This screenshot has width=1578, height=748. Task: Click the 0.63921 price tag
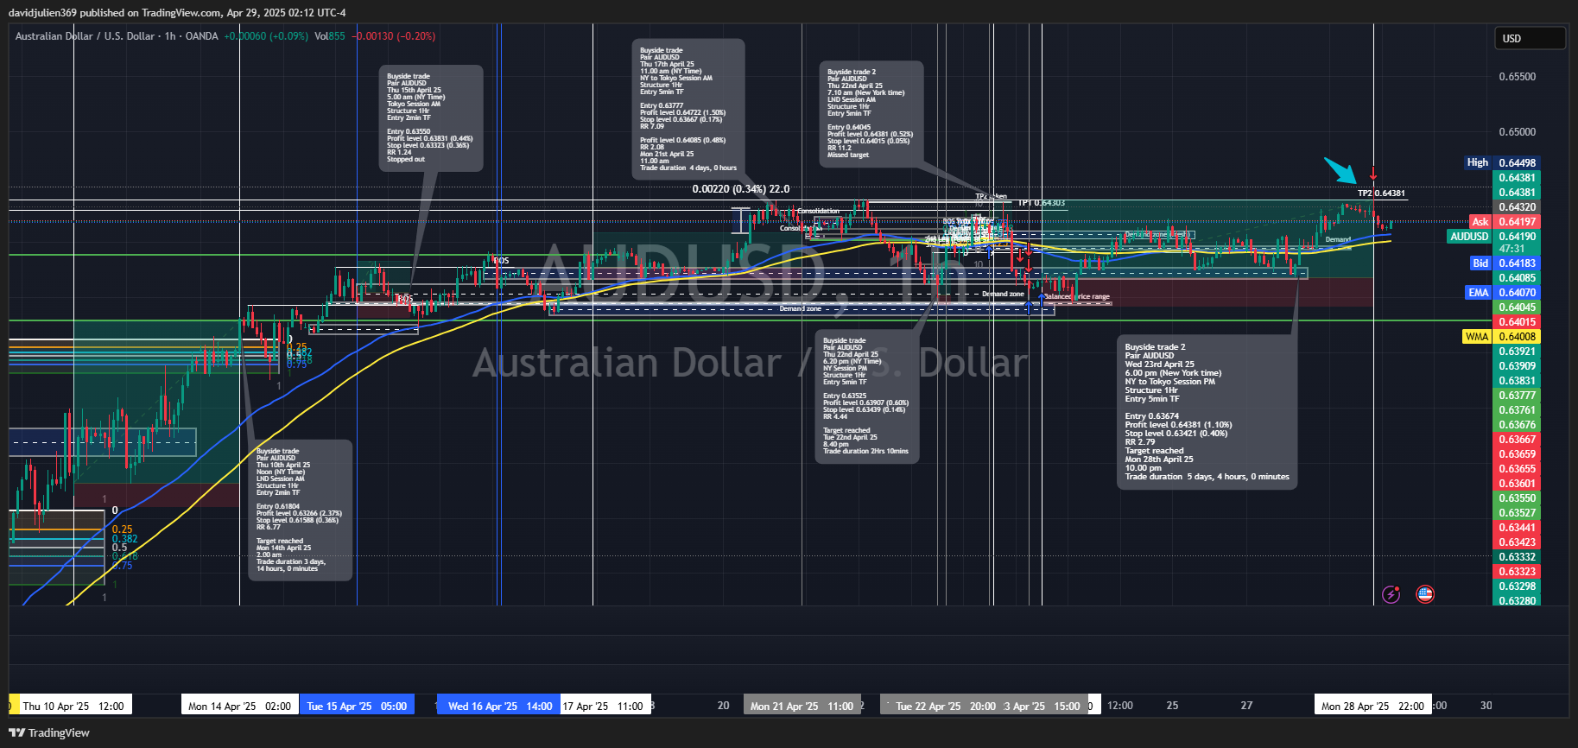pyautogui.click(x=1518, y=352)
